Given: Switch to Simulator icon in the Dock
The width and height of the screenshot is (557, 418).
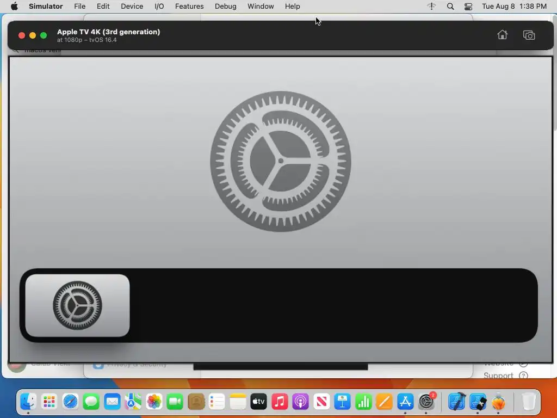Looking at the screenshot, I should point(478,402).
